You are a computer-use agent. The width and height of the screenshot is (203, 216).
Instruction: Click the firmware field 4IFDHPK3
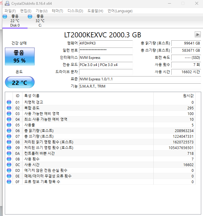point(106,43)
